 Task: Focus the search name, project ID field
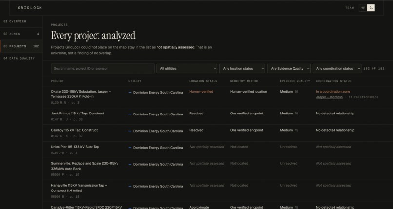pos(102,68)
